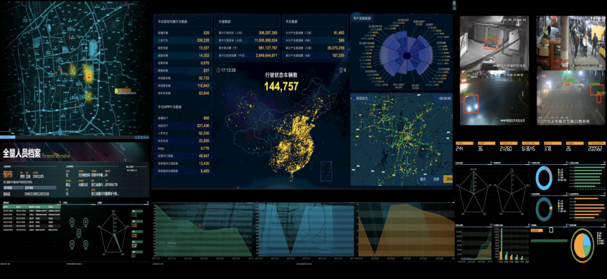The image size is (607, 279).
Task: Click the highlighted yellow city button beside 成都
Action: (448, 179)
